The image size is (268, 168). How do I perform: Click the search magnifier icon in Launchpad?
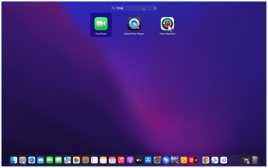(113, 8)
